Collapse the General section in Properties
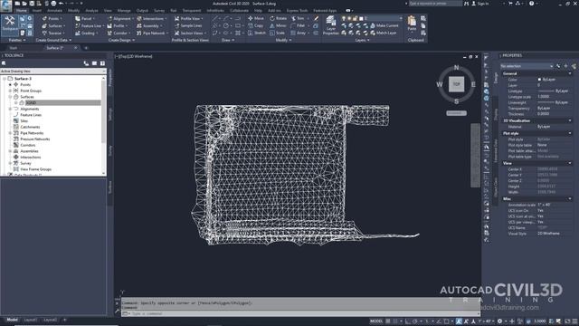579x326 pixels. [570, 74]
